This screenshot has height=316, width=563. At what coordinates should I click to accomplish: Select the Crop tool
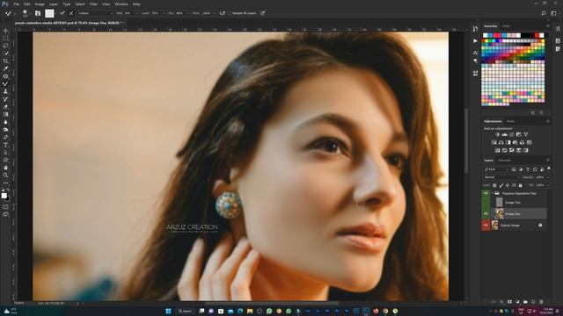5,61
